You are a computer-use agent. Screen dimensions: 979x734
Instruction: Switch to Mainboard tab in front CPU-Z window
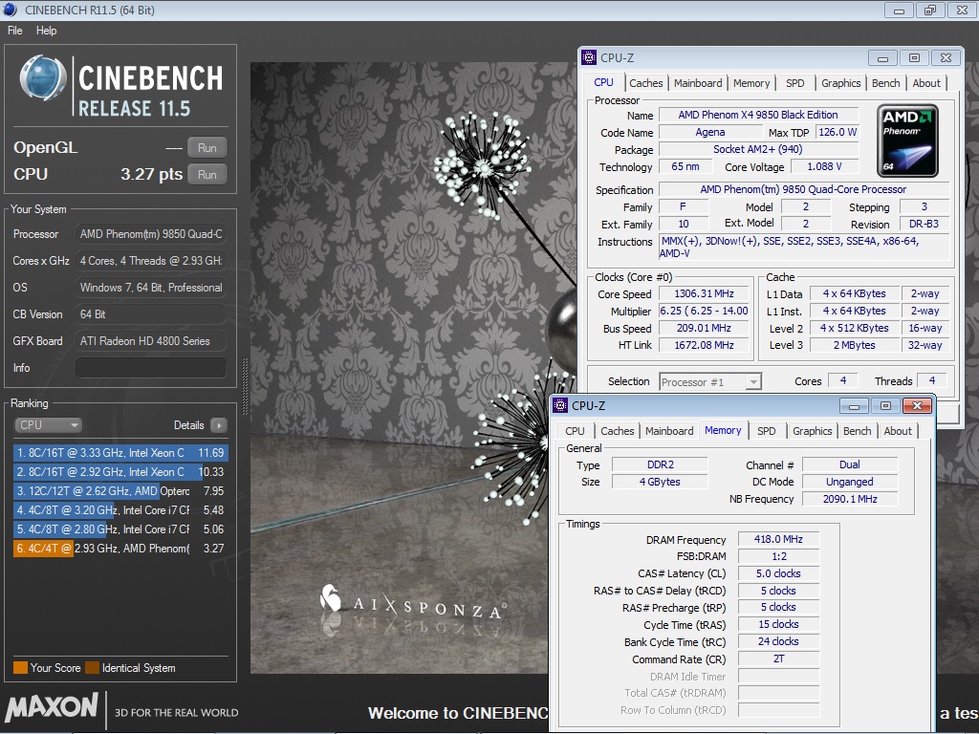tap(669, 431)
